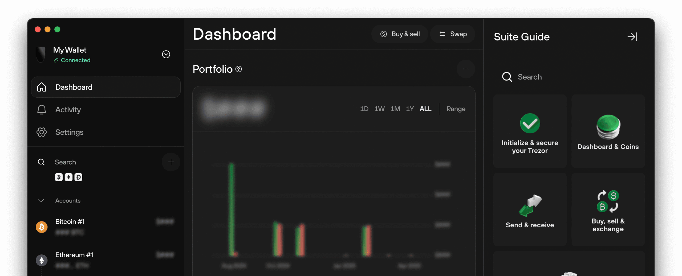Switch to the 1Y time range
Screen dimensions: 682x276
point(410,109)
